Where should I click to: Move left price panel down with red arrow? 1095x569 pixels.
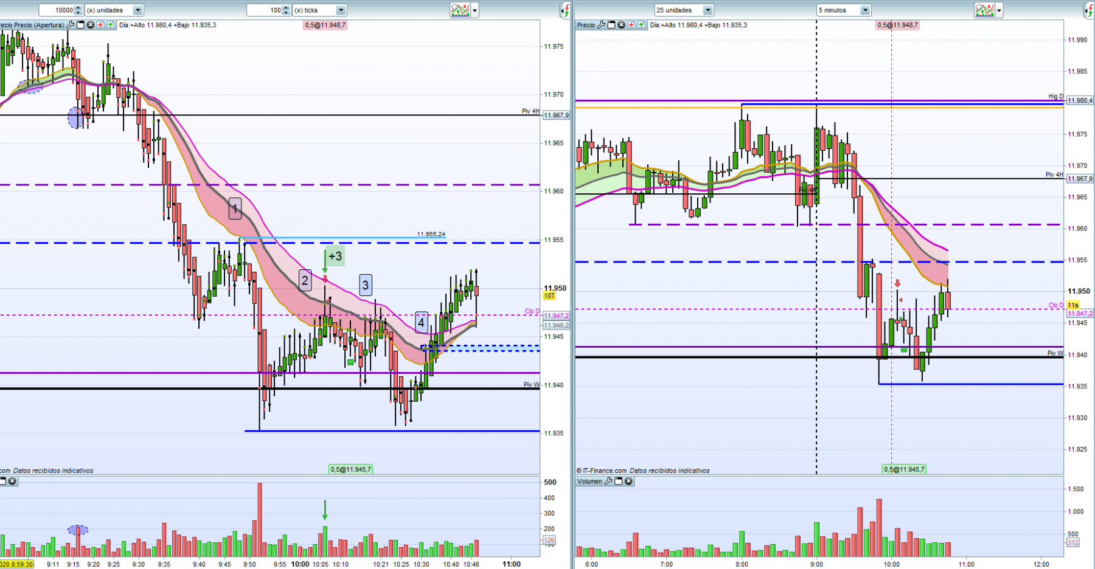(101, 25)
